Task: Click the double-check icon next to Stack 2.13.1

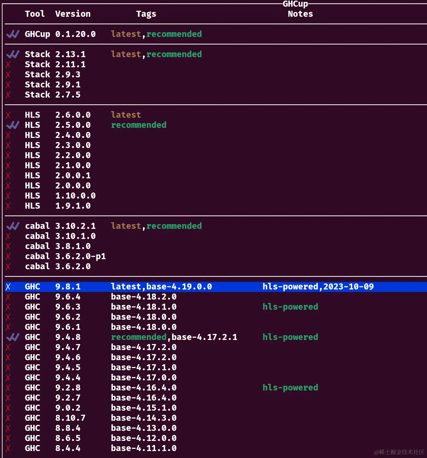Action: (13, 54)
